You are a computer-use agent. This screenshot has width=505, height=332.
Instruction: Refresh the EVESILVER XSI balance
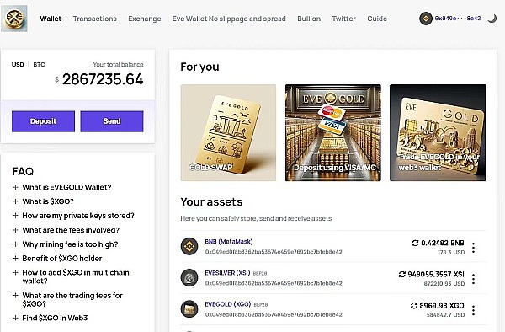pyautogui.click(x=402, y=275)
